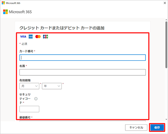168x134 pixels.
Task: Click the scrollbar up arrow
Action: (x=166, y=20)
